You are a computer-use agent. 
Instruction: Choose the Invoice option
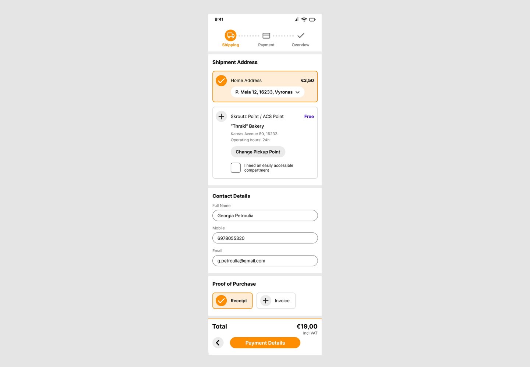pyautogui.click(x=276, y=301)
